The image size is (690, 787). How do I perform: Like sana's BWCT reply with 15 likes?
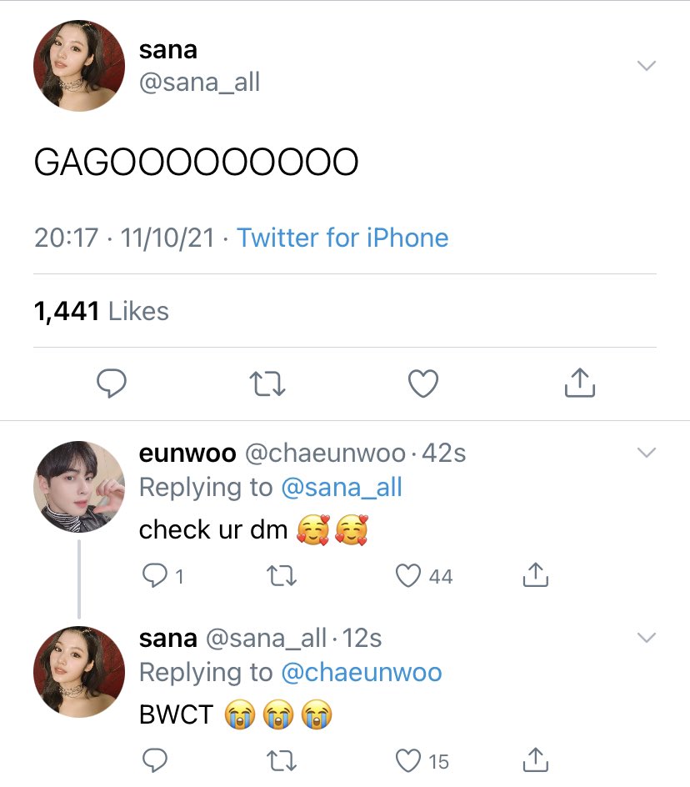(422, 761)
